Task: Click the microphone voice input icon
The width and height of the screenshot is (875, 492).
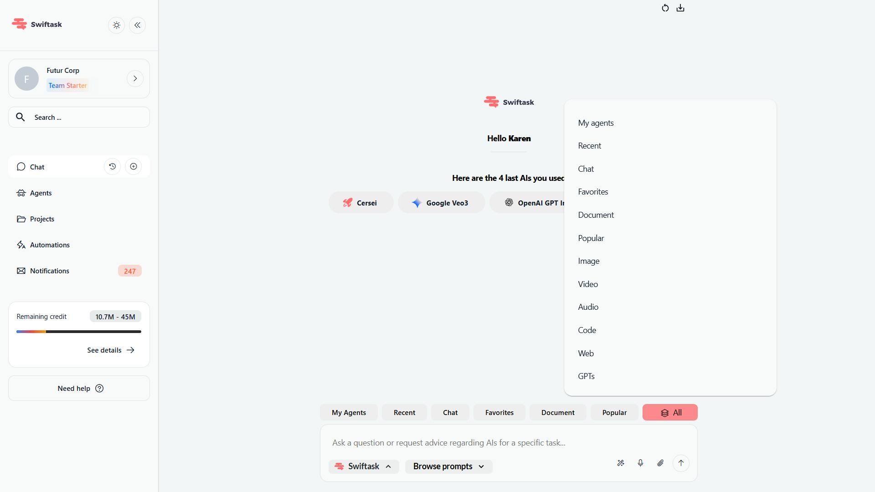Action: (x=640, y=463)
